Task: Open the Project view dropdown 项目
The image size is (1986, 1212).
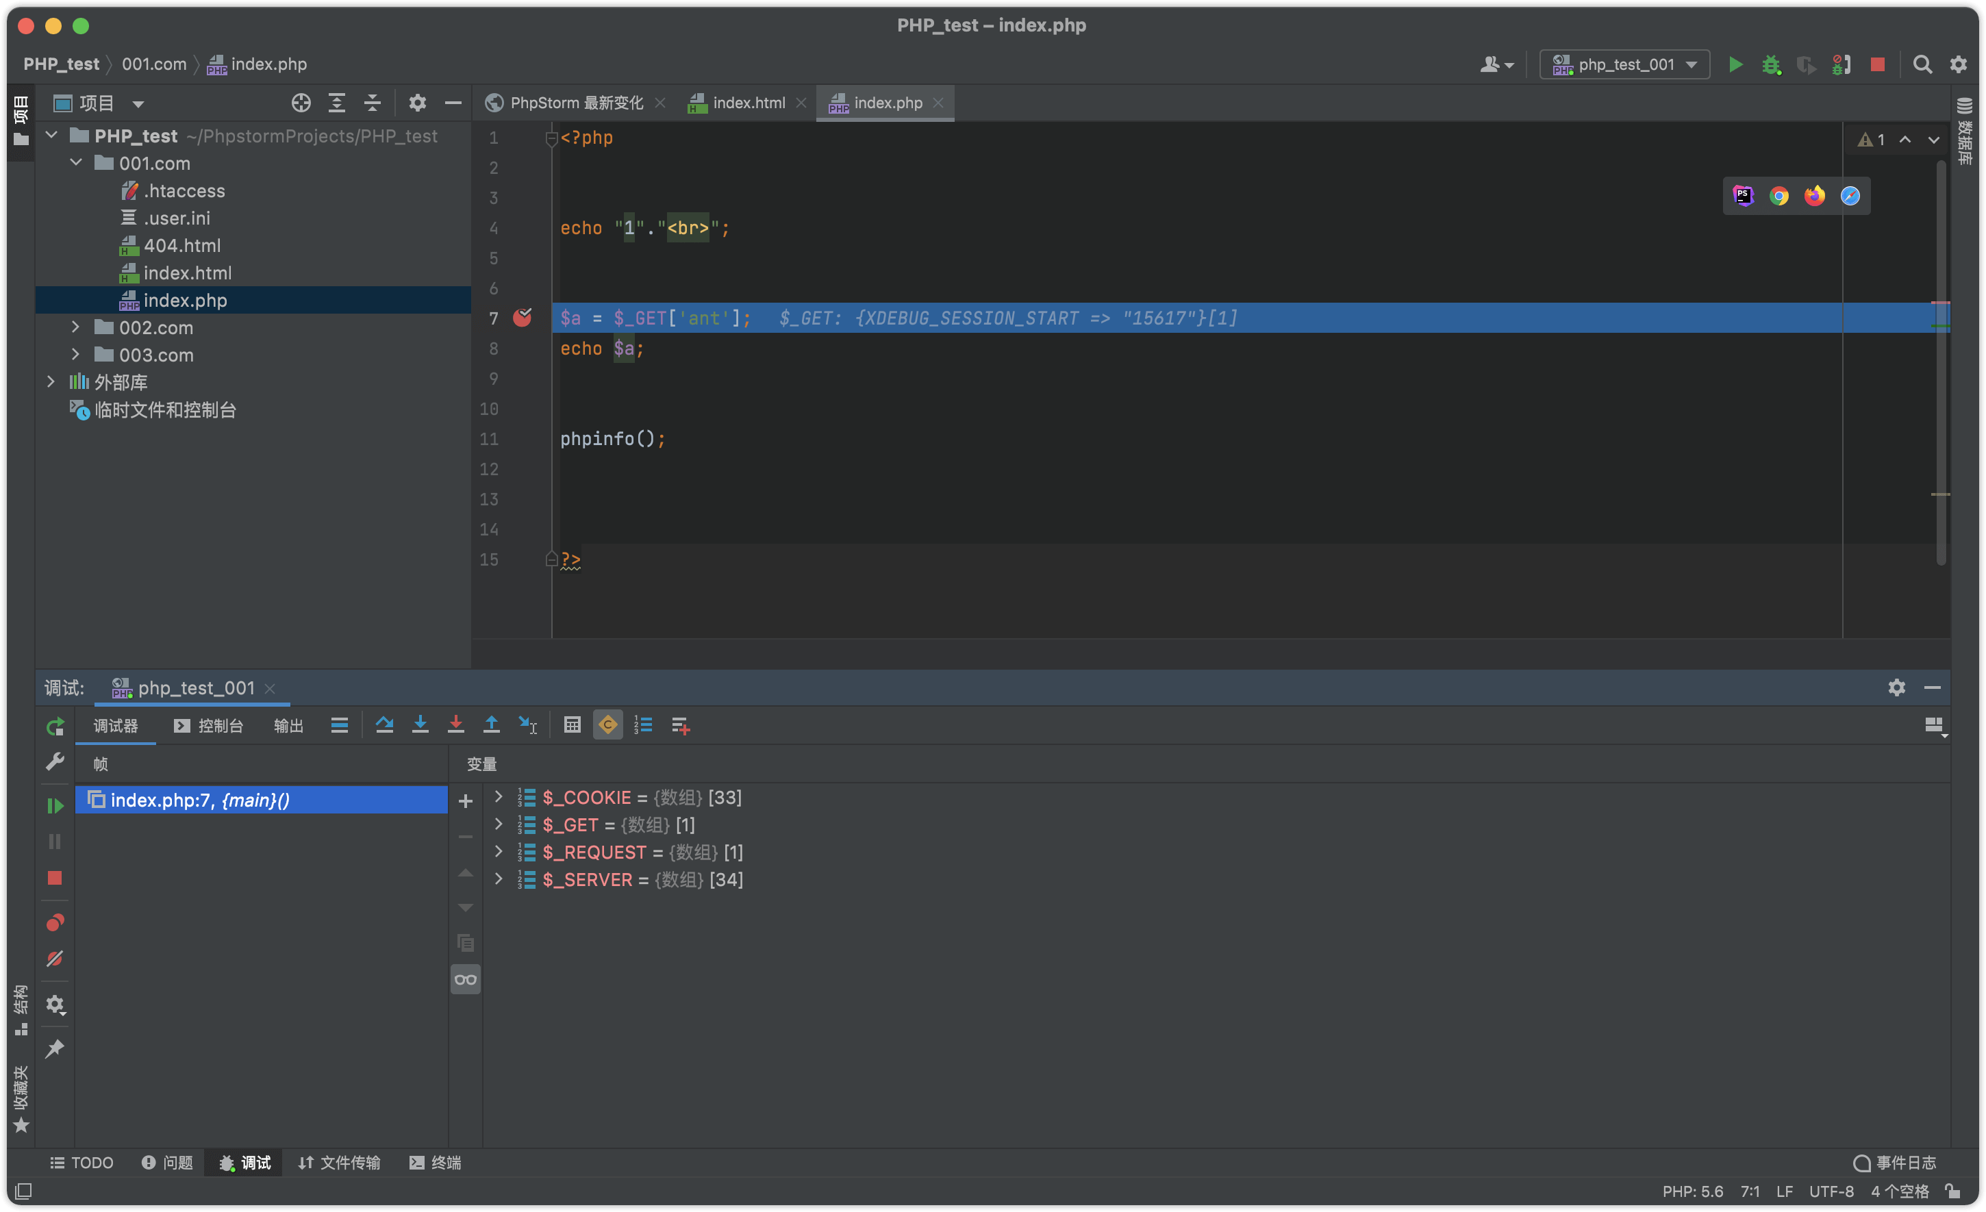Action: point(99,103)
